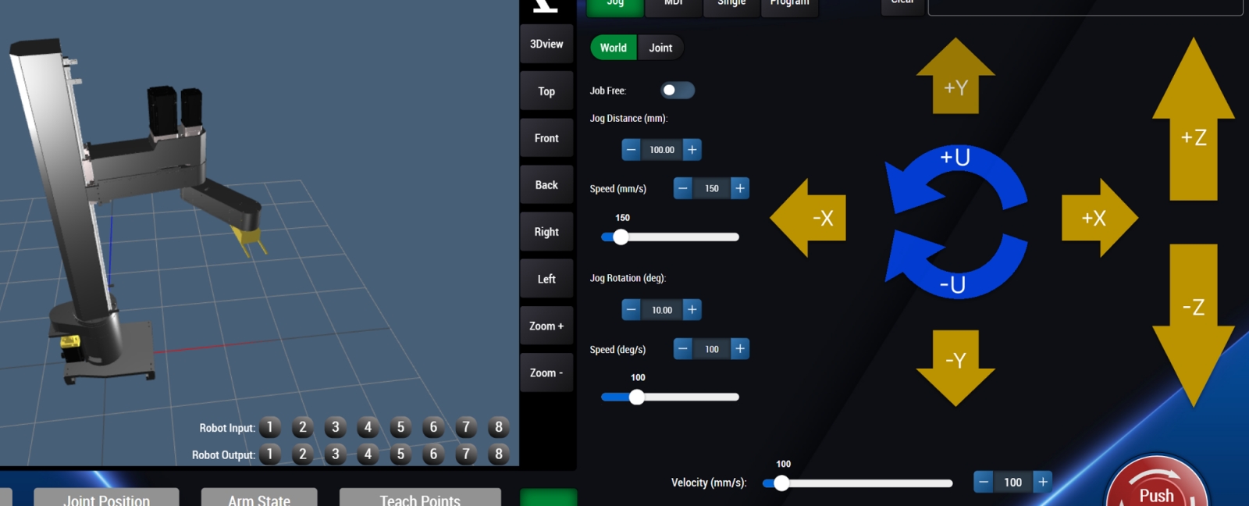Toggle Robot Input 8 indicator

coord(499,427)
